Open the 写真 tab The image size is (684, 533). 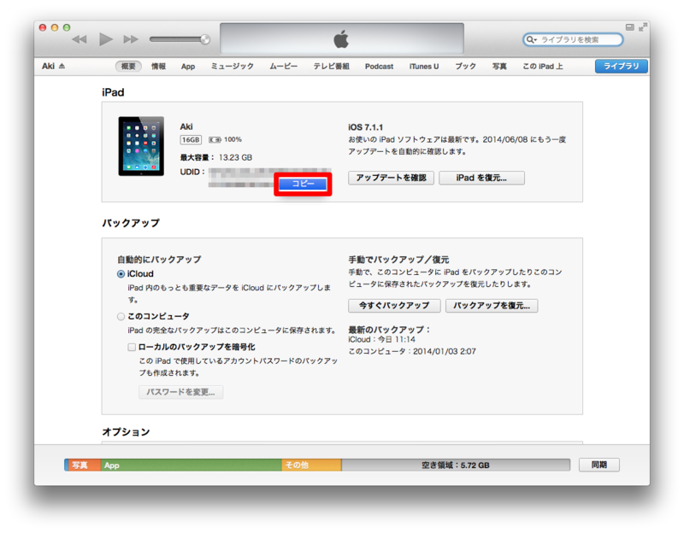(x=499, y=67)
